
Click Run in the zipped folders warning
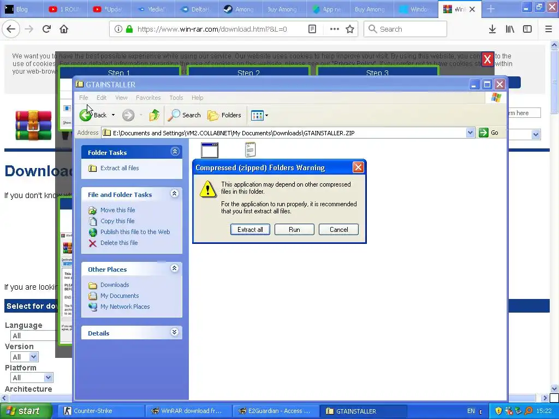294,230
